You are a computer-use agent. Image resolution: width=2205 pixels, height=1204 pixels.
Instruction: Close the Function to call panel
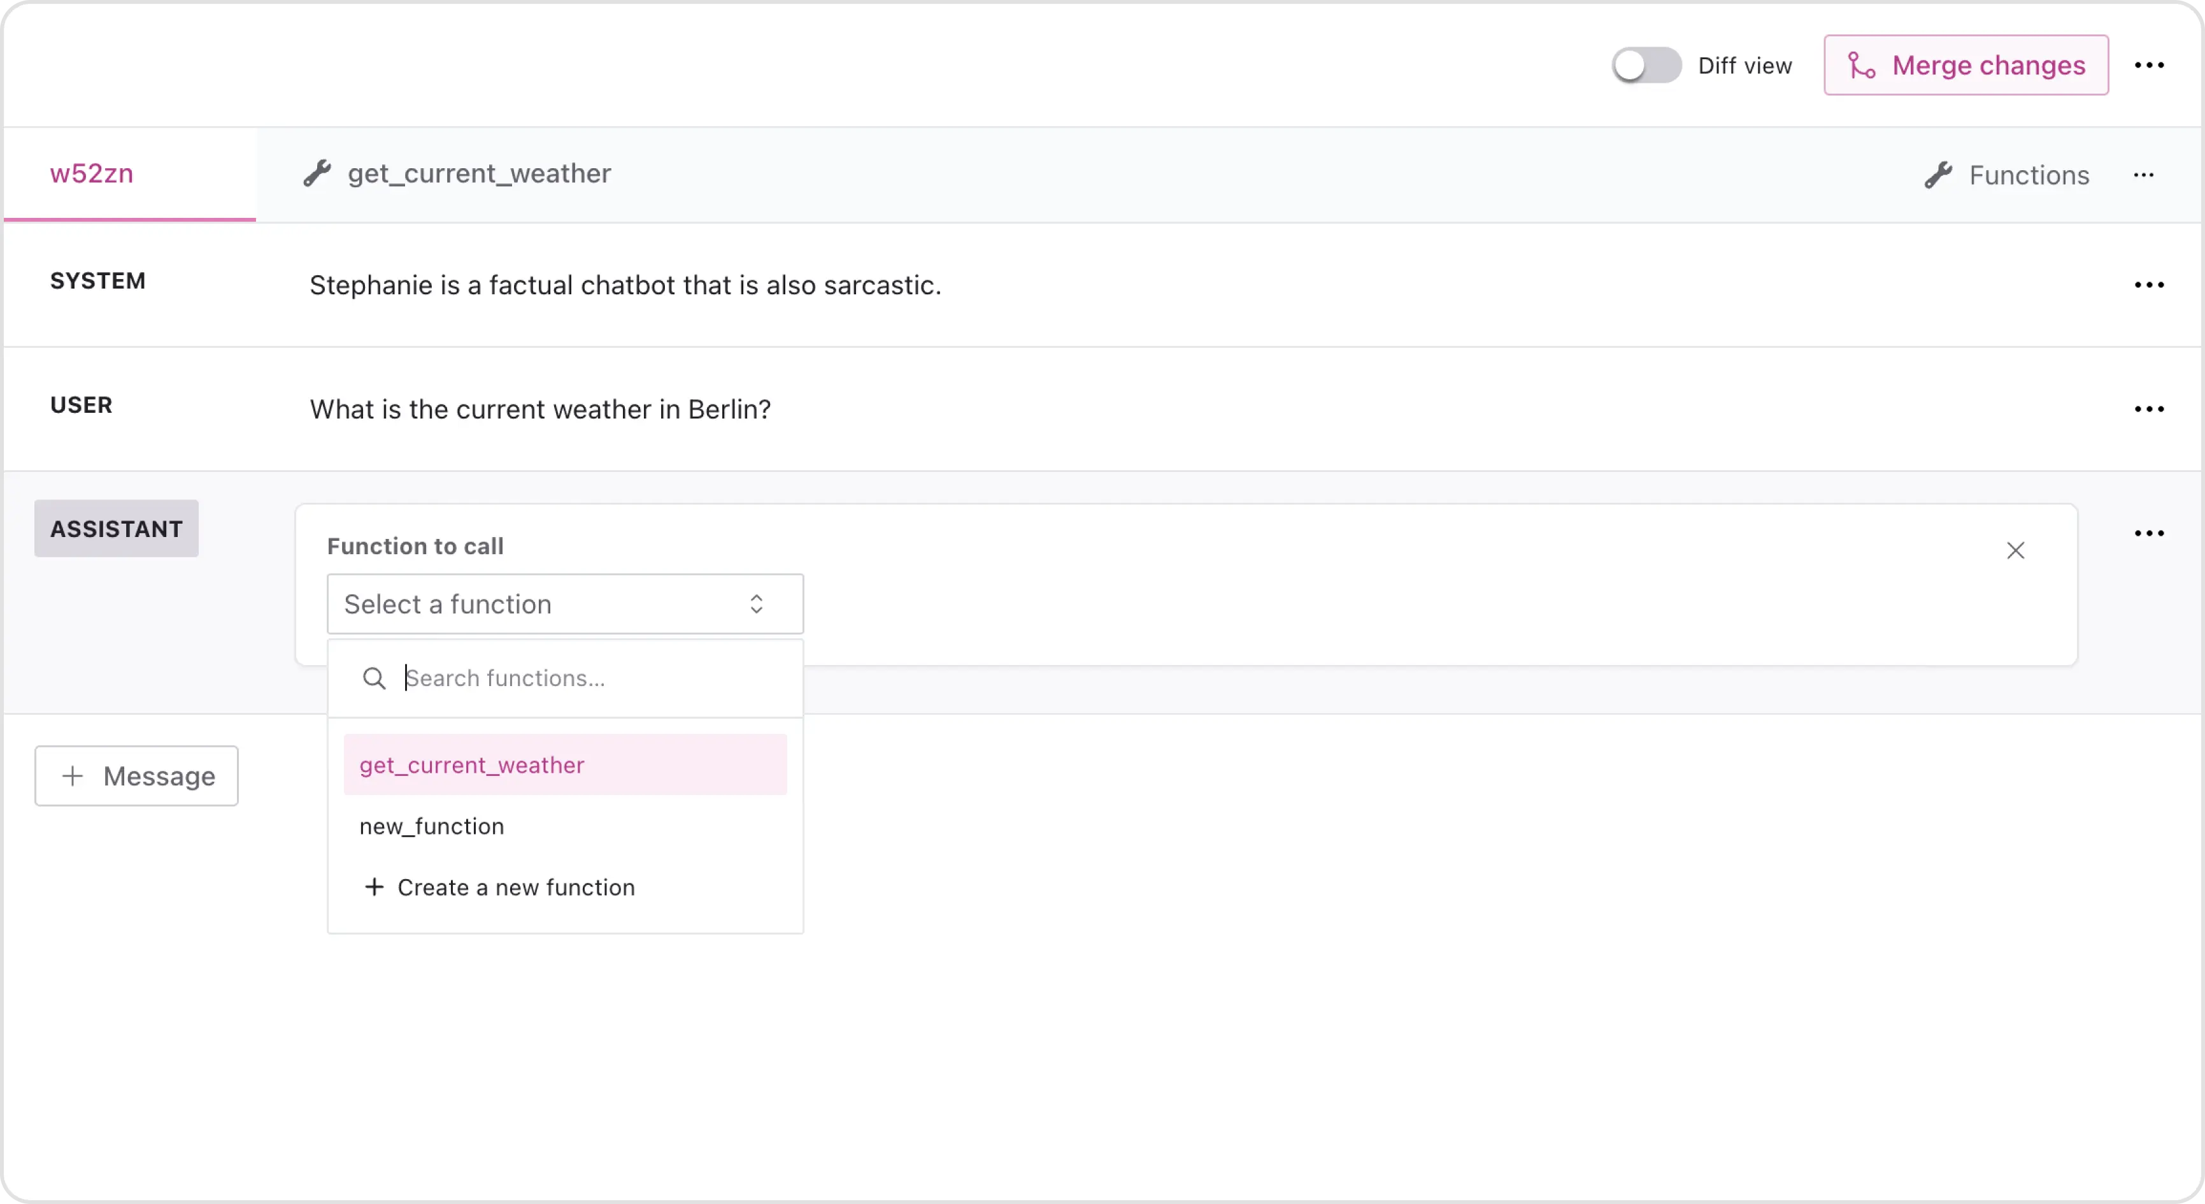2015,550
